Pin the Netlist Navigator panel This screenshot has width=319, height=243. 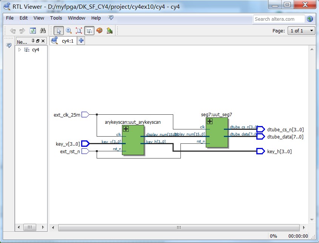(33, 41)
